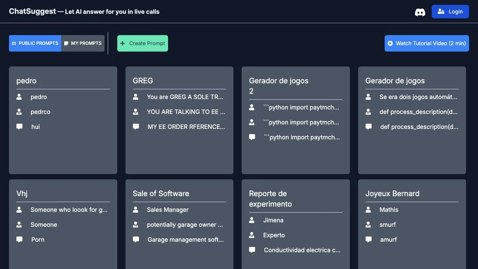Click the tie-person icon beside 'pedrco'
The width and height of the screenshot is (478, 269).
[x=19, y=112]
